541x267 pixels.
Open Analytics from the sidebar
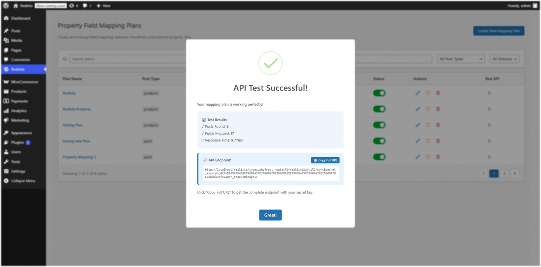click(19, 111)
